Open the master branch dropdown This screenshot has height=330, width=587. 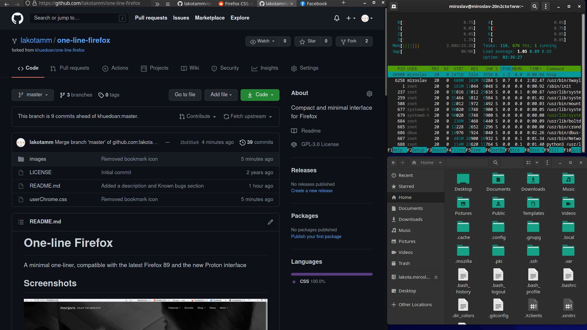tap(32, 95)
